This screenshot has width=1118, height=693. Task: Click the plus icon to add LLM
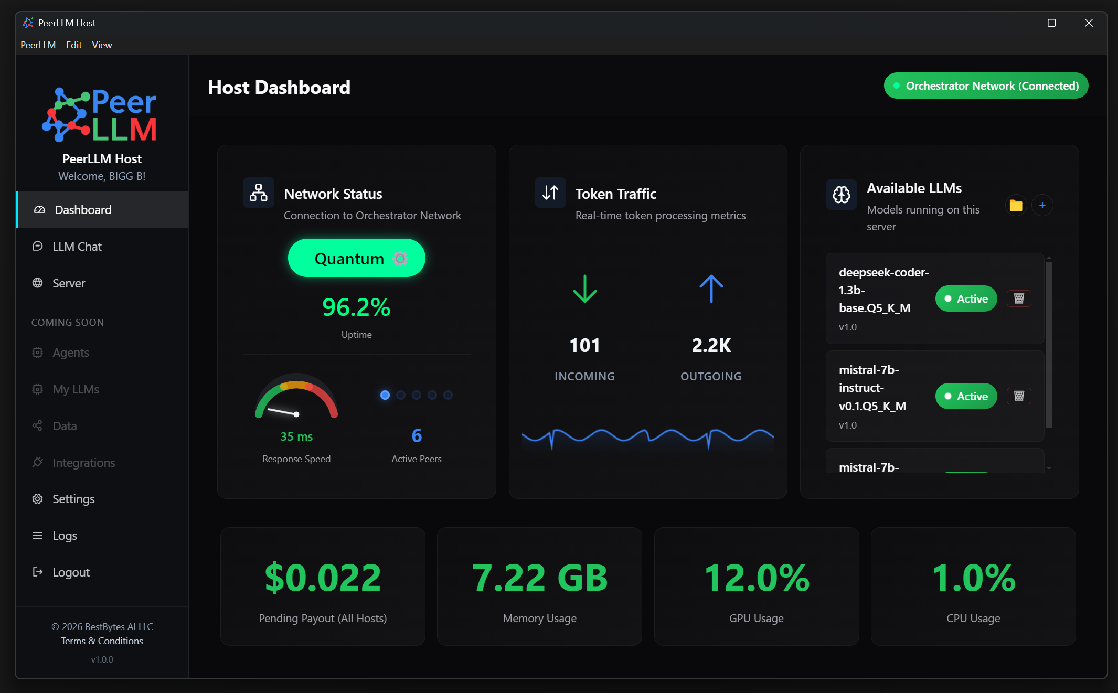click(x=1042, y=205)
